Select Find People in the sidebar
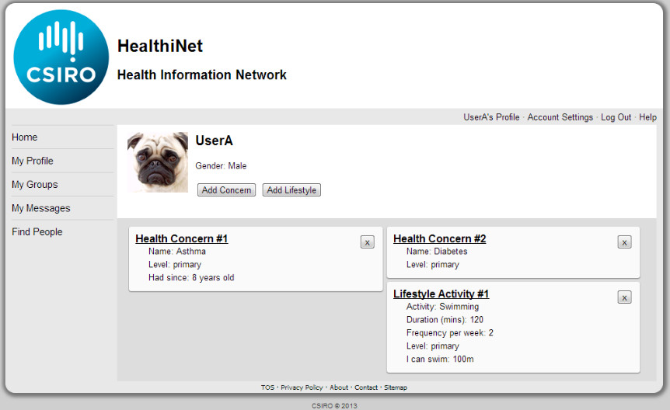The height and width of the screenshot is (410, 670). pos(37,232)
